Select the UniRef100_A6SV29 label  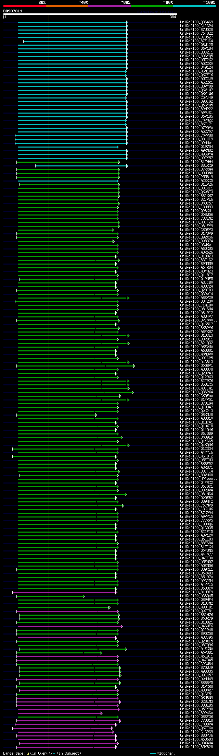[196, 298]
